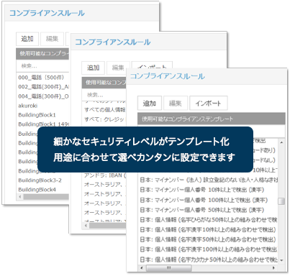
Task: Select 個人情報 (名字カタカナ50件以上 row
Action: click(x=209, y=259)
